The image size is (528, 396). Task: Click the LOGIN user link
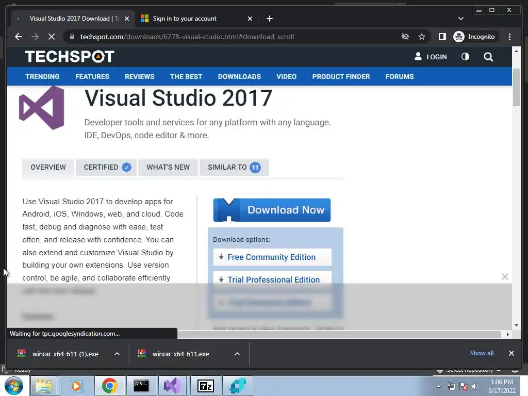click(x=431, y=57)
